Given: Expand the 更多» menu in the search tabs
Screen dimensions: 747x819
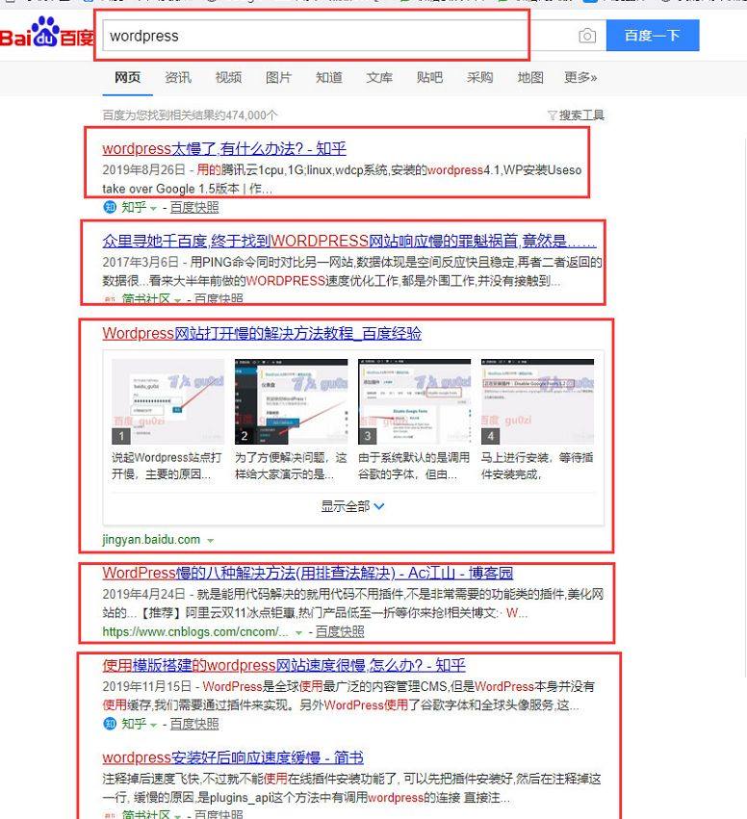Looking at the screenshot, I should click(580, 78).
